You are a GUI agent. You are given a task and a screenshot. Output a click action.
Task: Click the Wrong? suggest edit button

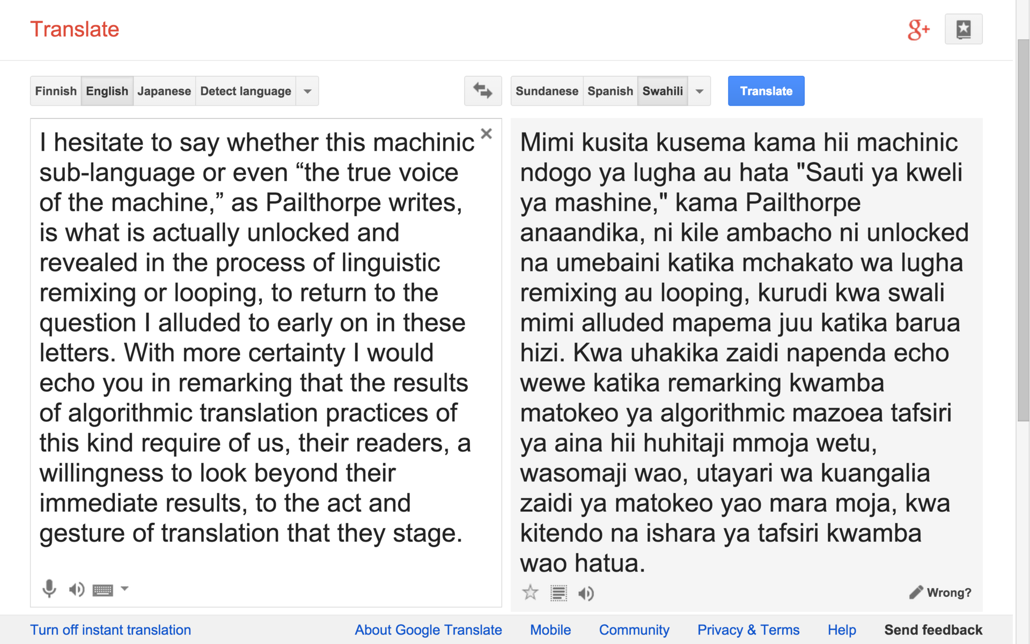(940, 592)
